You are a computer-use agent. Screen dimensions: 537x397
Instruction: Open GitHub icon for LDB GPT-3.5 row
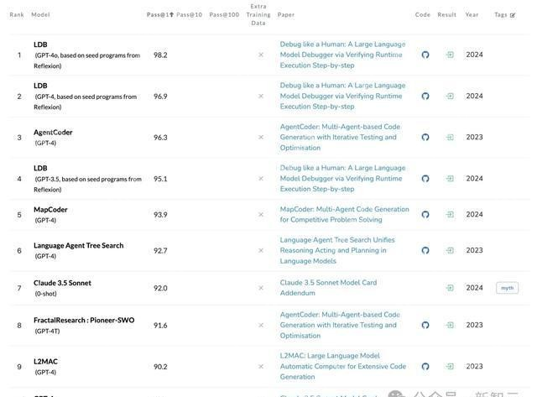tap(425, 179)
